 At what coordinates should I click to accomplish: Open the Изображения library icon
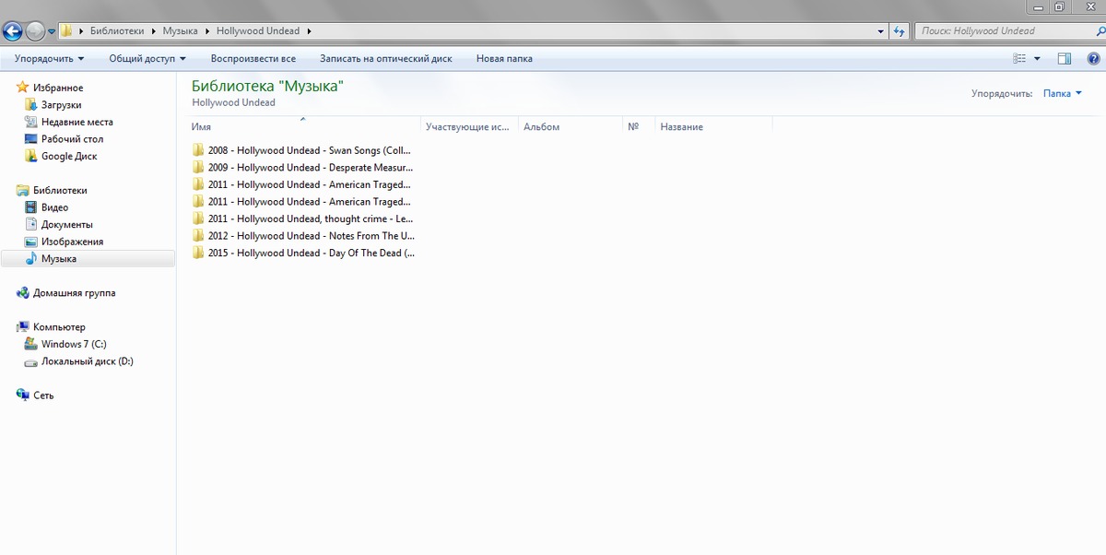coord(31,242)
